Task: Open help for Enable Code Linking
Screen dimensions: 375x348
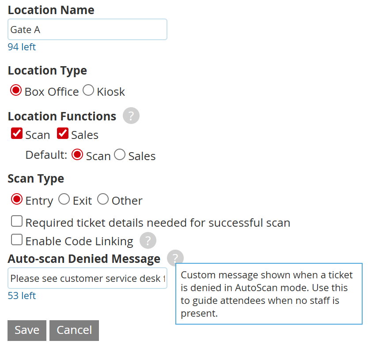Action: point(148,241)
